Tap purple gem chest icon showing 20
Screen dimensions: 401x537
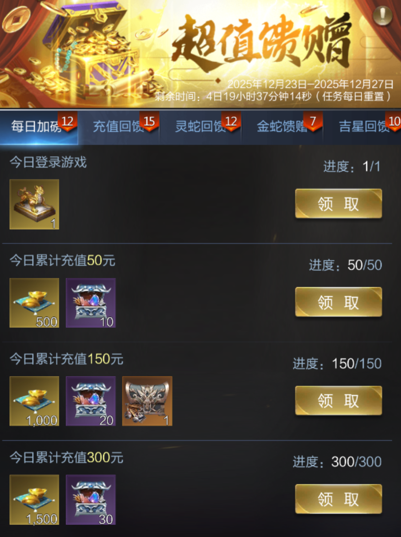click(91, 401)
